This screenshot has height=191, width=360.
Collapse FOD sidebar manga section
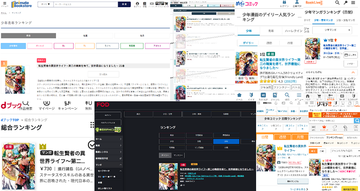pyautogui.click(x=120, y=165)
